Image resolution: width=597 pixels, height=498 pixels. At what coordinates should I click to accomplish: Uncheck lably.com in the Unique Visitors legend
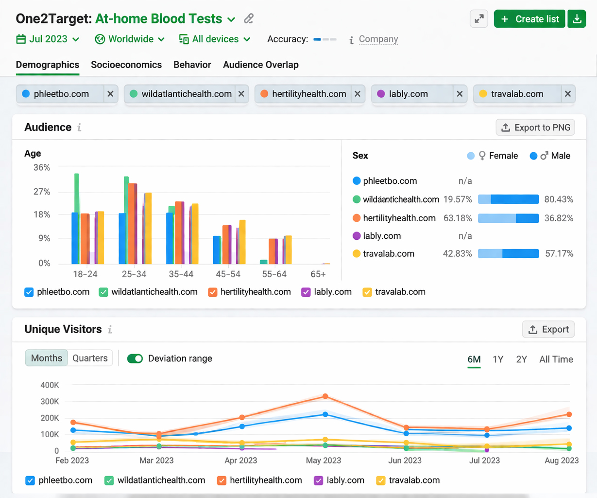click(319, 480)
